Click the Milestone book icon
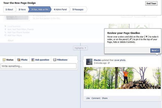 (x=55, y=60)
